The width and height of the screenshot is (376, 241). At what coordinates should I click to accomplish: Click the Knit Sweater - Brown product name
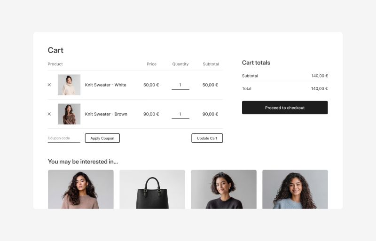[106, 114]
